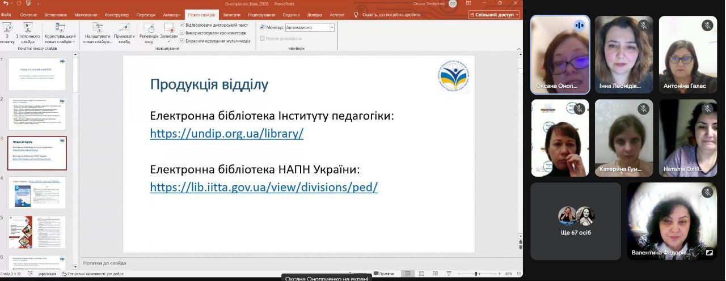Click the Спільний доступ share button
This screenshot has width=726, height=281.
494,15
